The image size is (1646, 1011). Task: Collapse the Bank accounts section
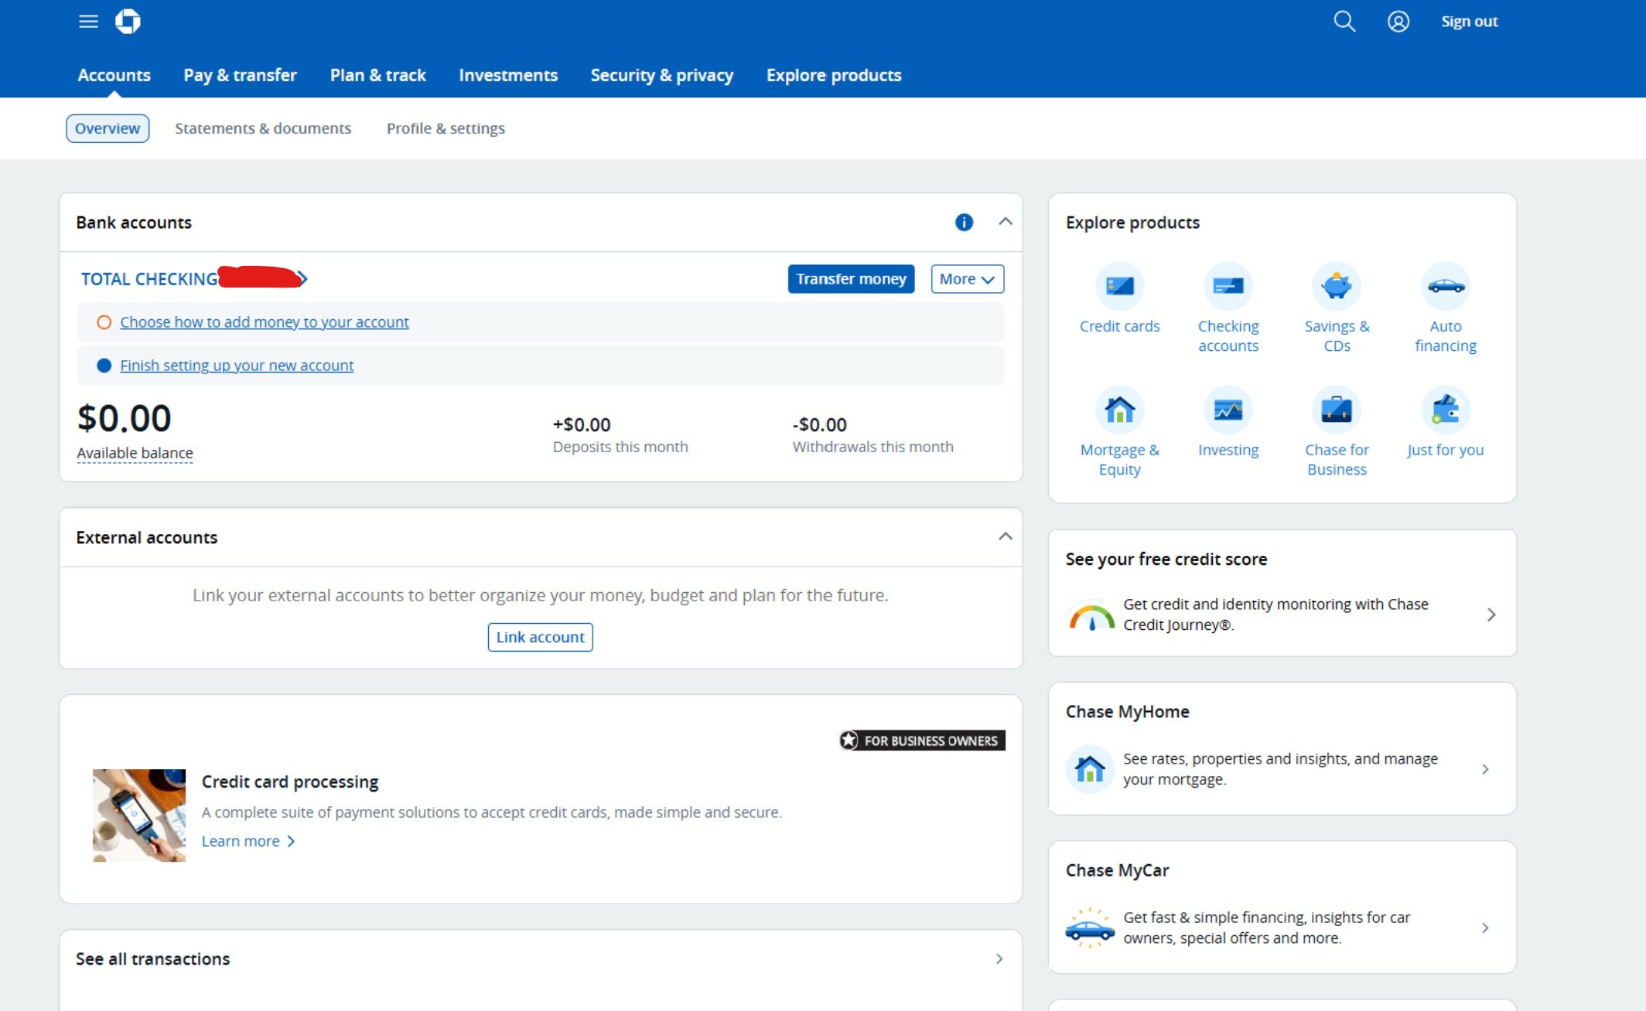click(1005, 222)
